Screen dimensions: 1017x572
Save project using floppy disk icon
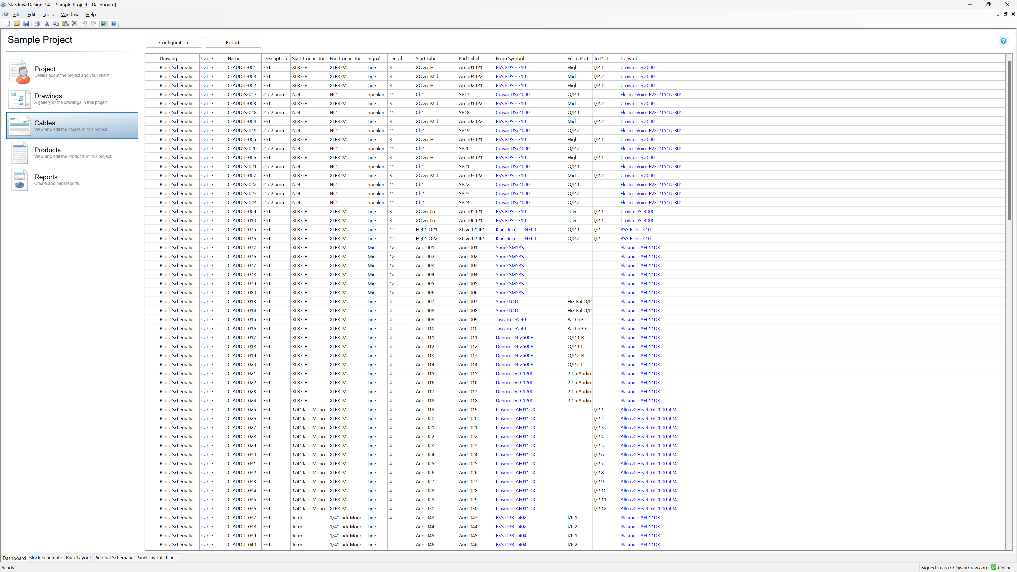[x=26, y=24]
